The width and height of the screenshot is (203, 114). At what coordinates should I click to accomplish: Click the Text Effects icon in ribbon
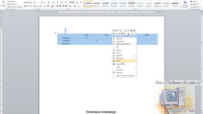[44, 6]
